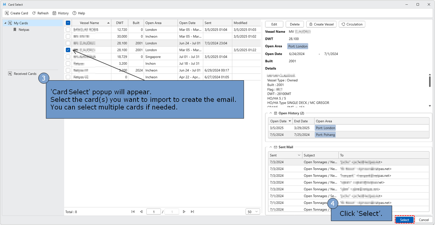Check the box for the 12,720 DWT row
435x225 pixels.
tap(68, 29)
